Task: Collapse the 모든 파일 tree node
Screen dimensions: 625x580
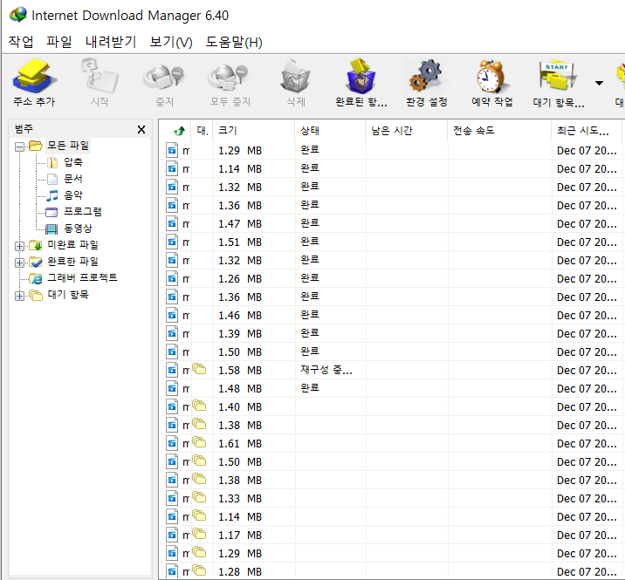Action: pos(19,147)
